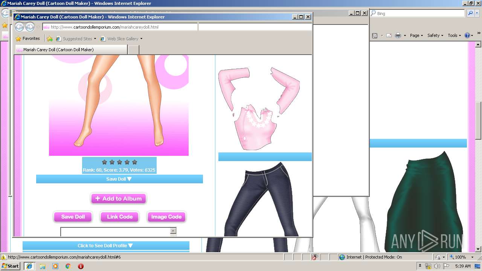
Task: Open the Tools menu
Action: point(455,35)
